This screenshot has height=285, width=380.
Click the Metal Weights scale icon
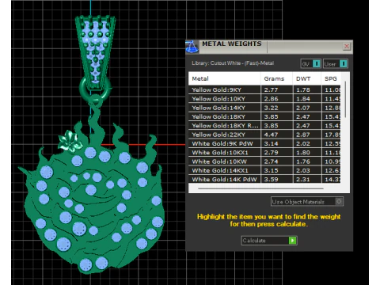192,47
